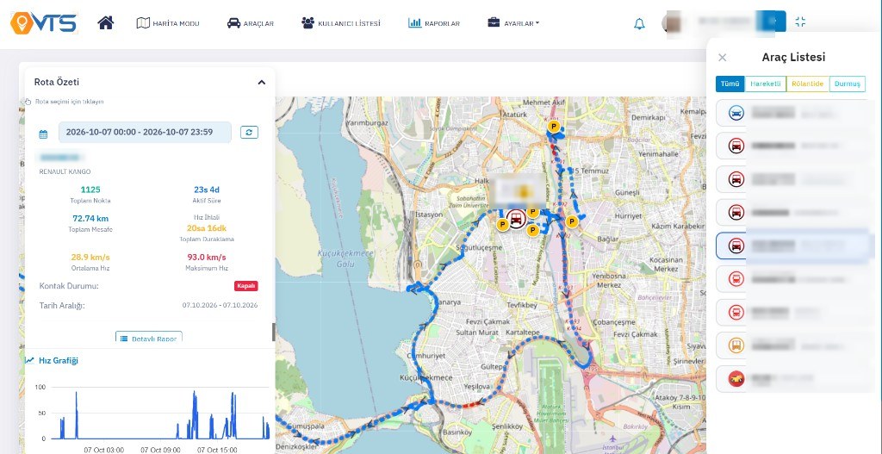Filter vehicles by Hareketli status
The image size is (882, 454).
click(x=765, y=84)
